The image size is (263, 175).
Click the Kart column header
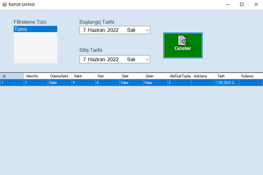pos(108,76)
